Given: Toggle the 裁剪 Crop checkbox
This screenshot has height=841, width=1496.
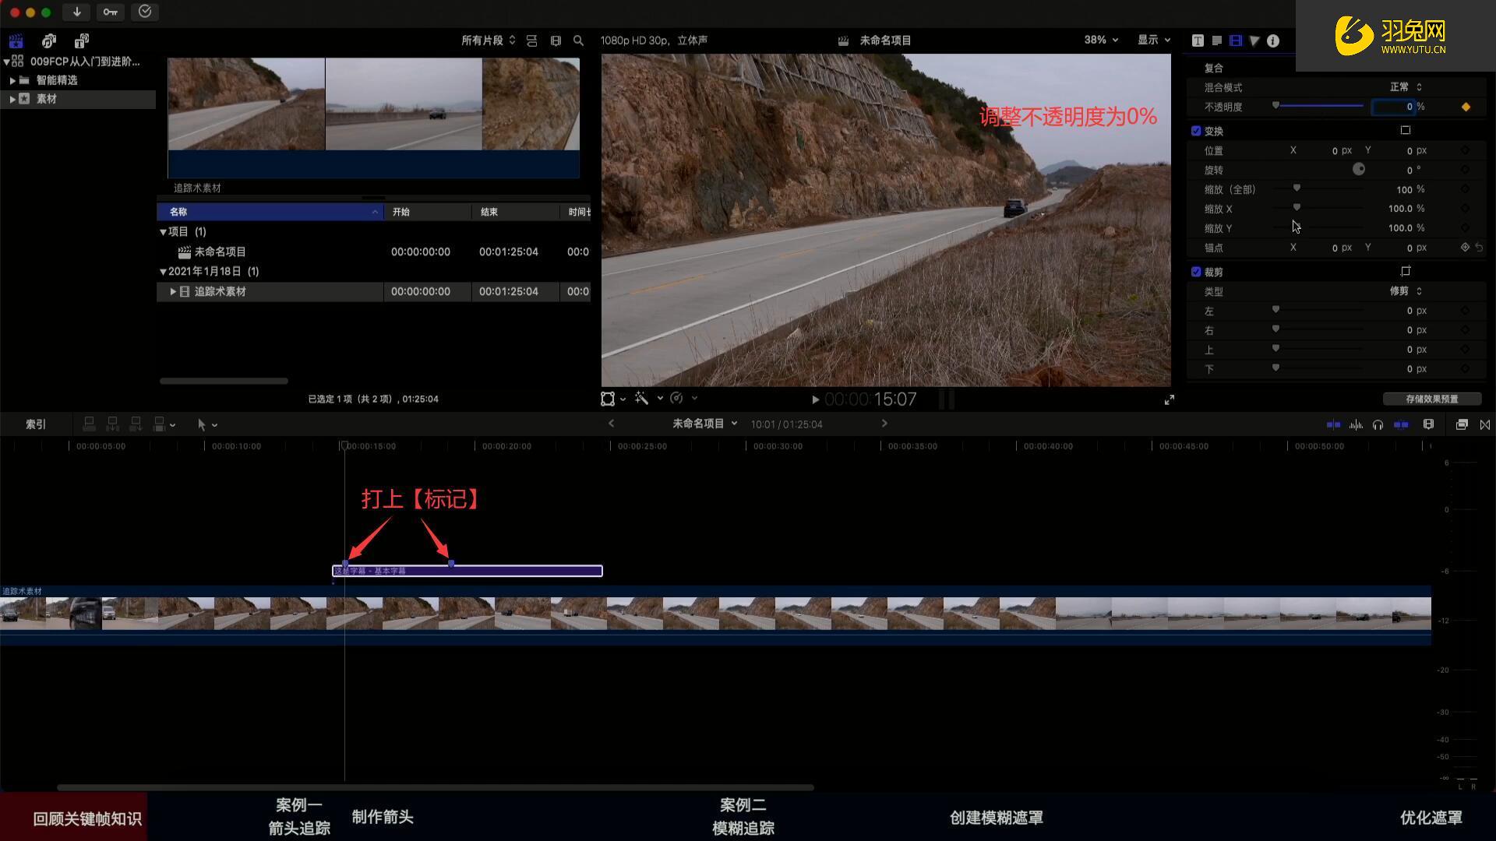Looking at the screenshot, I should tap(1196, 272).
